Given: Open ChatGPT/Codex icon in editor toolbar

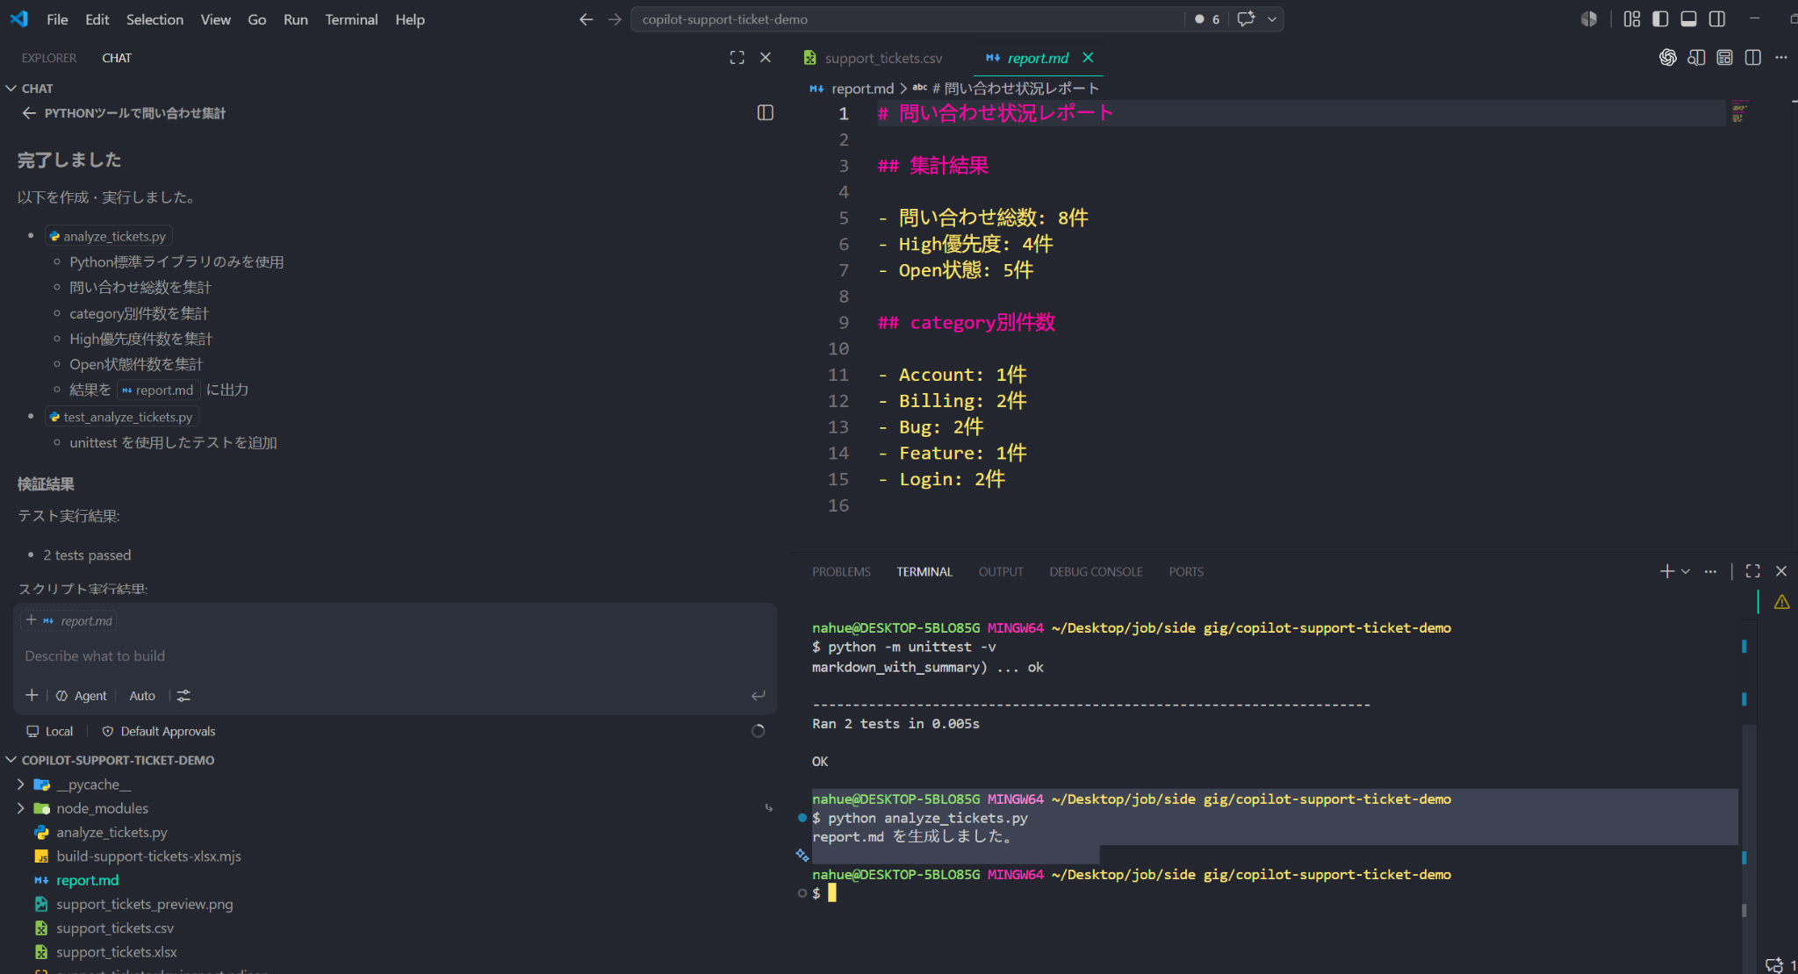Looking at the screenshot, I should tap(1667, 57).
